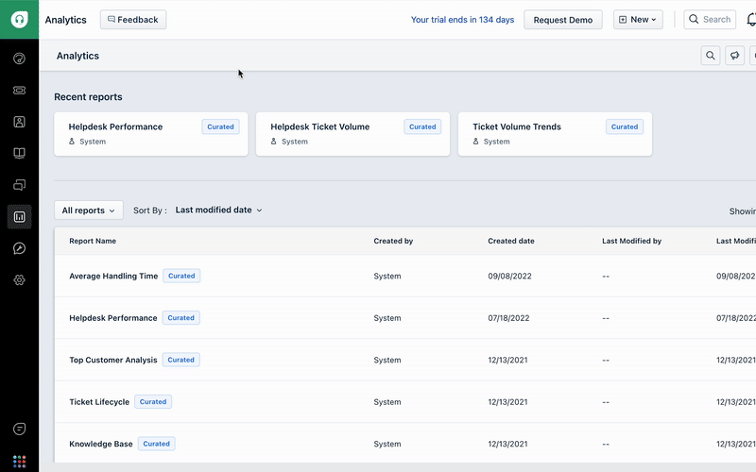The image size is (756, 472).
Task: Click the notification bell icon
Action: 751,19
